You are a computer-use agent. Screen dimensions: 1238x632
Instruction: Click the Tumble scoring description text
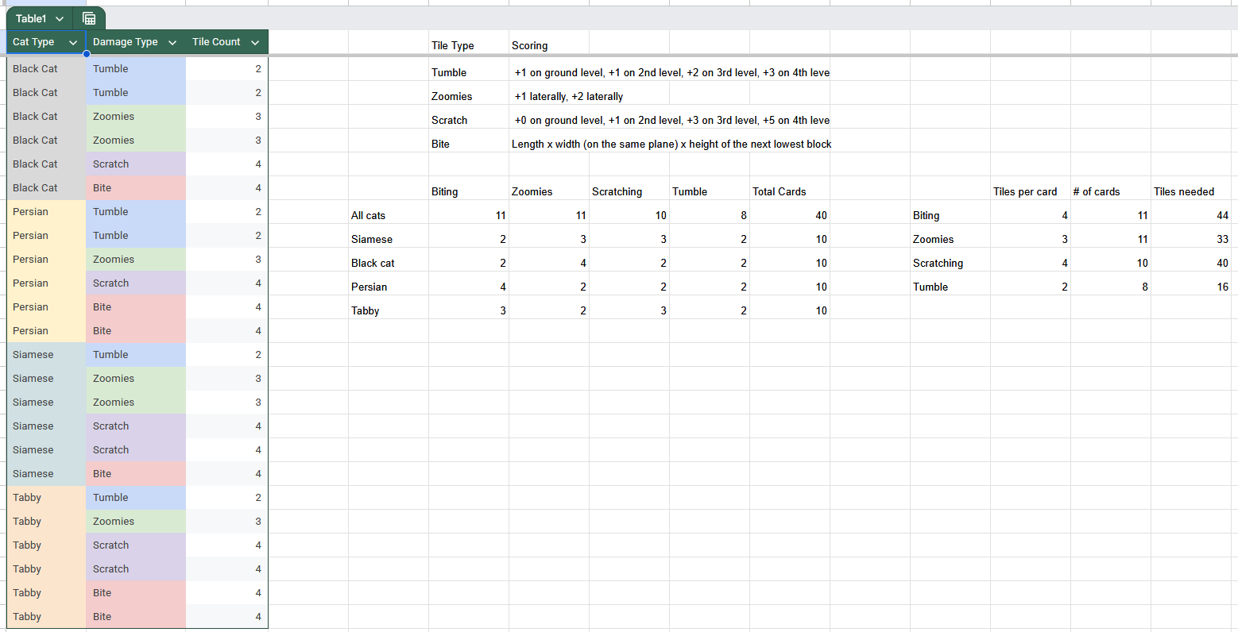(671, 72)
